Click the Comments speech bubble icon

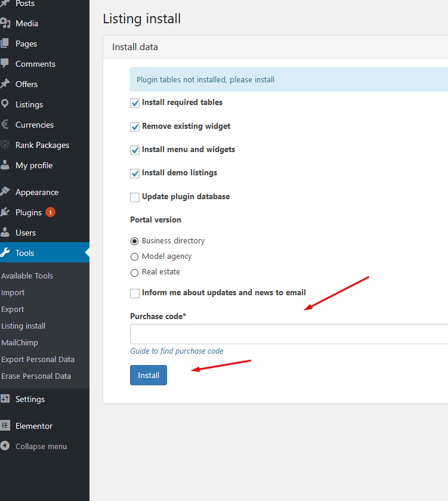5,64
